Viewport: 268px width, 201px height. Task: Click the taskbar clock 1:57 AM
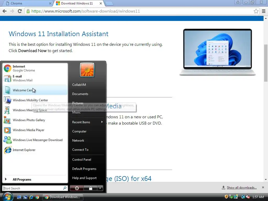[258, 197]
